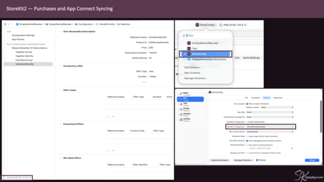Click the Archive action icon
This screenshot has width=324, height=182.
pos(181,120)
